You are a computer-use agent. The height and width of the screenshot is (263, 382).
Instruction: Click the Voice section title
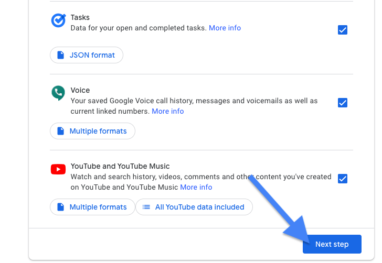[x=80, y=90]
